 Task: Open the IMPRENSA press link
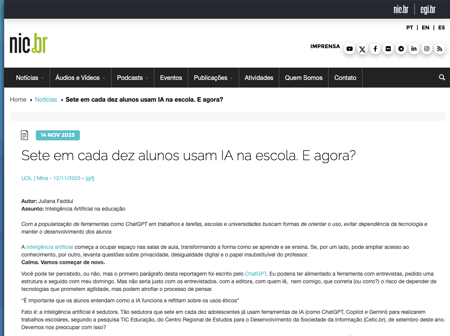click(x=325, y=46)
